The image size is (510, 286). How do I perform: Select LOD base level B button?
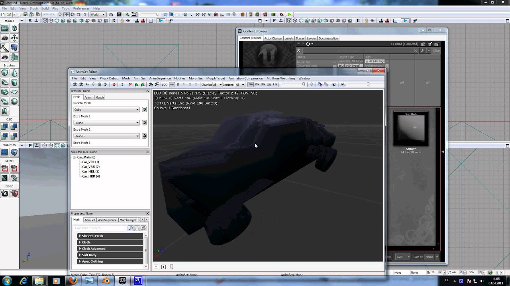(x=178, y=85)
